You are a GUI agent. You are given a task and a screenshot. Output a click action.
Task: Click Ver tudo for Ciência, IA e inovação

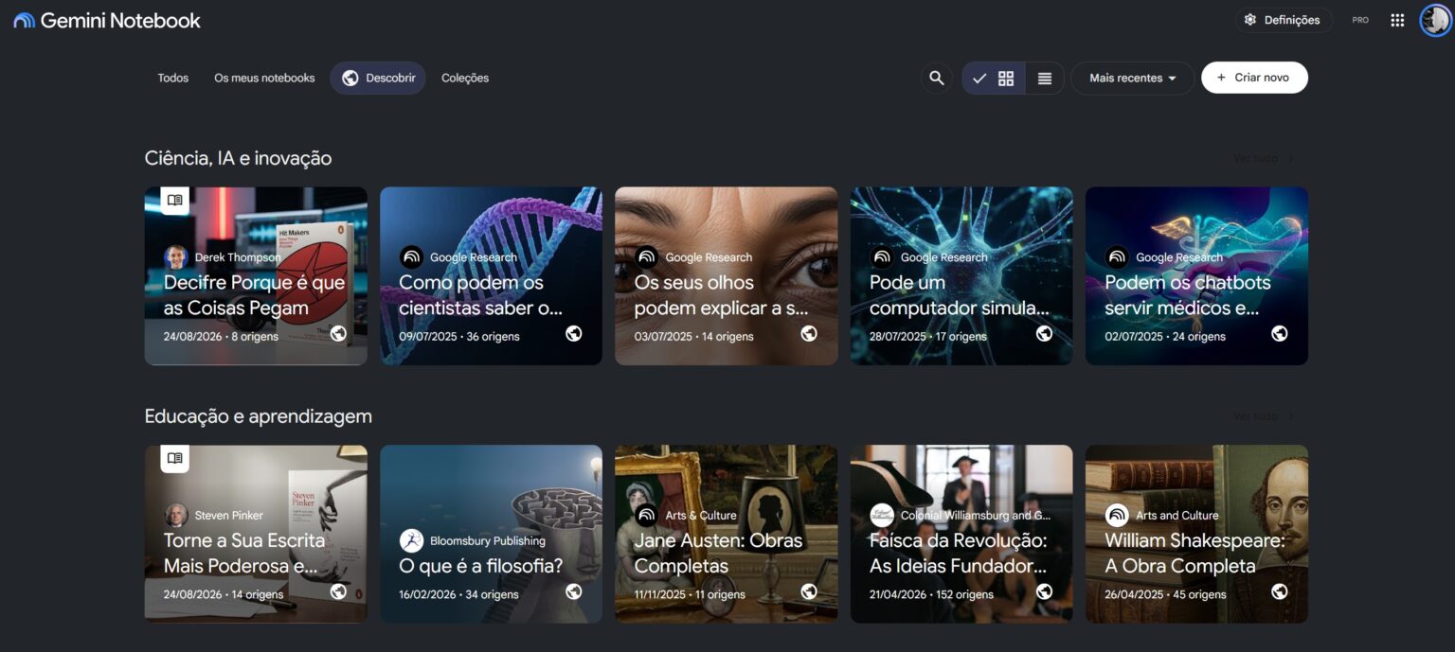coord(1264,158)
